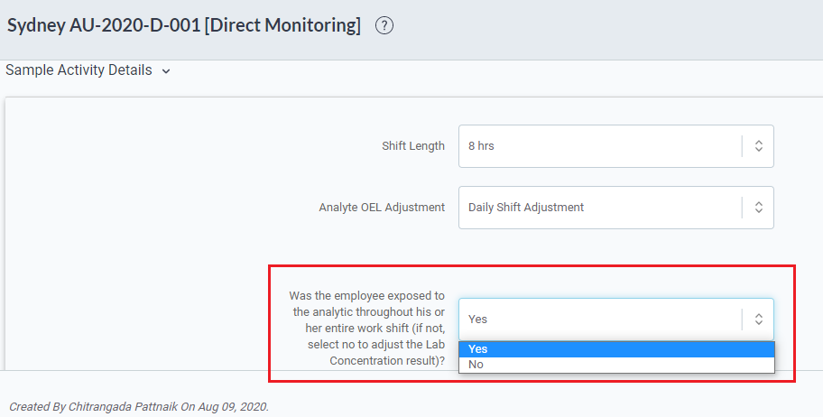Click the 8 hrs value text

tap(481, 146)
